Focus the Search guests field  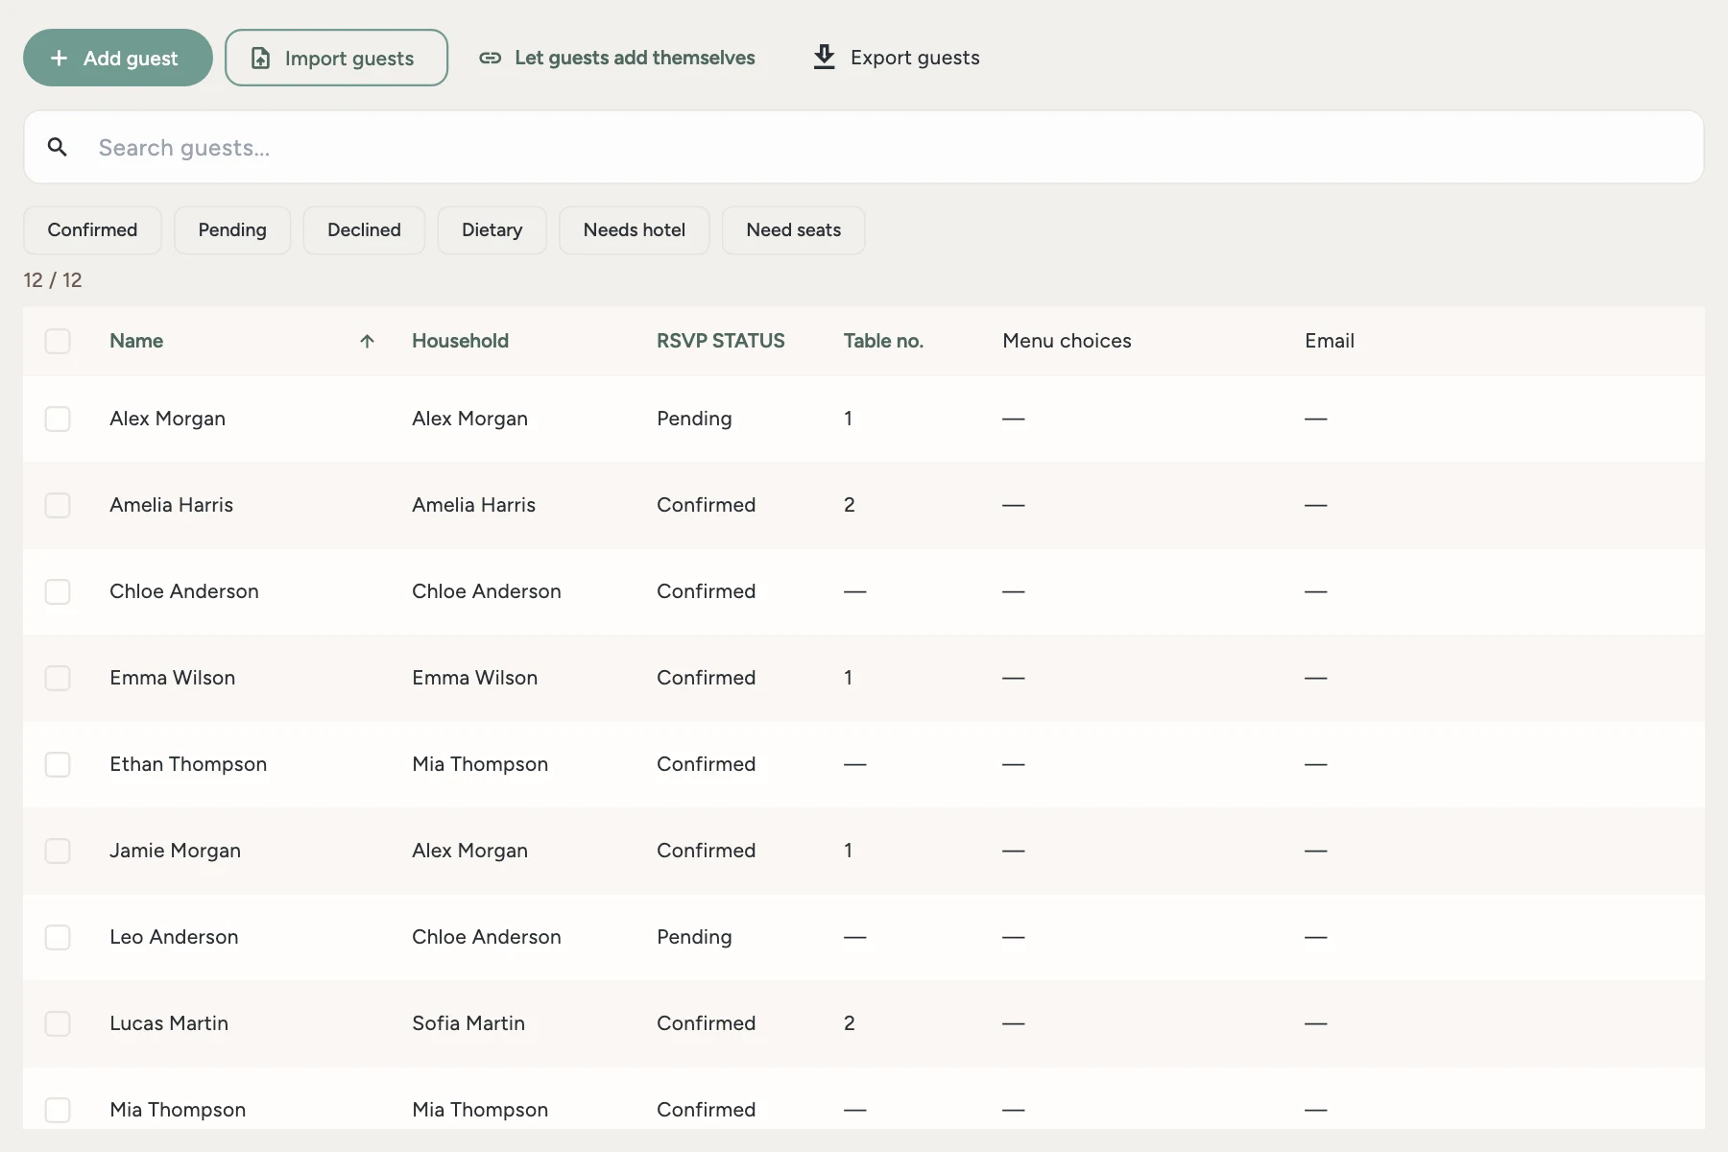(x=864, y=147)
